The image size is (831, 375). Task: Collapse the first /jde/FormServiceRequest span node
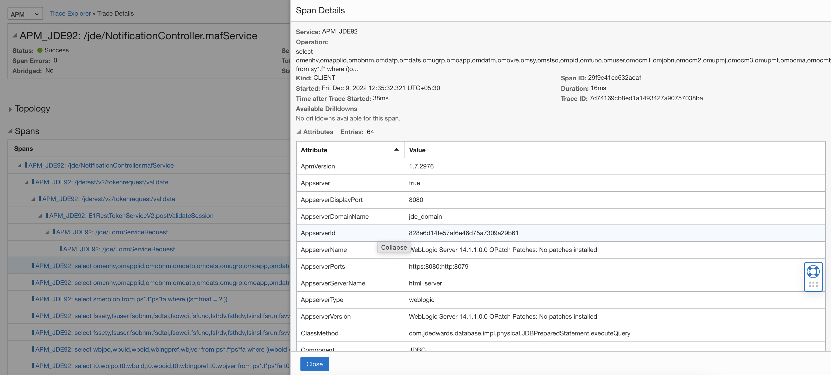[47, 233]
